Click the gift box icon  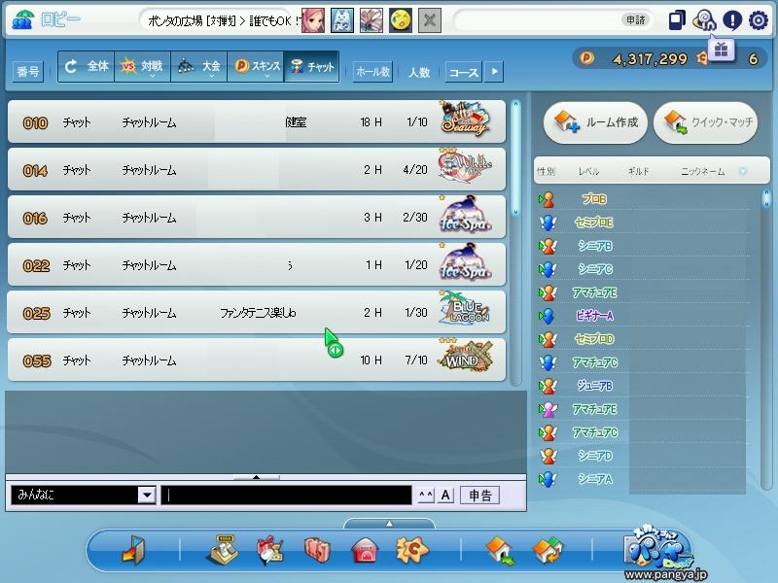click(720, 50)
